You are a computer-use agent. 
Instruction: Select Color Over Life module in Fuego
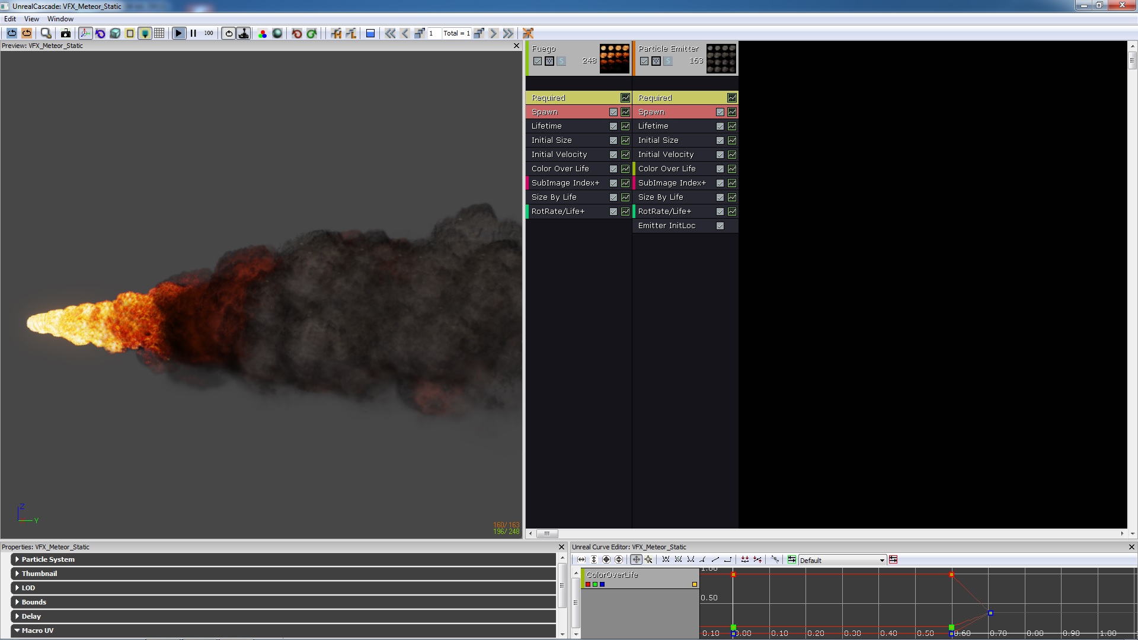point(560,169)
